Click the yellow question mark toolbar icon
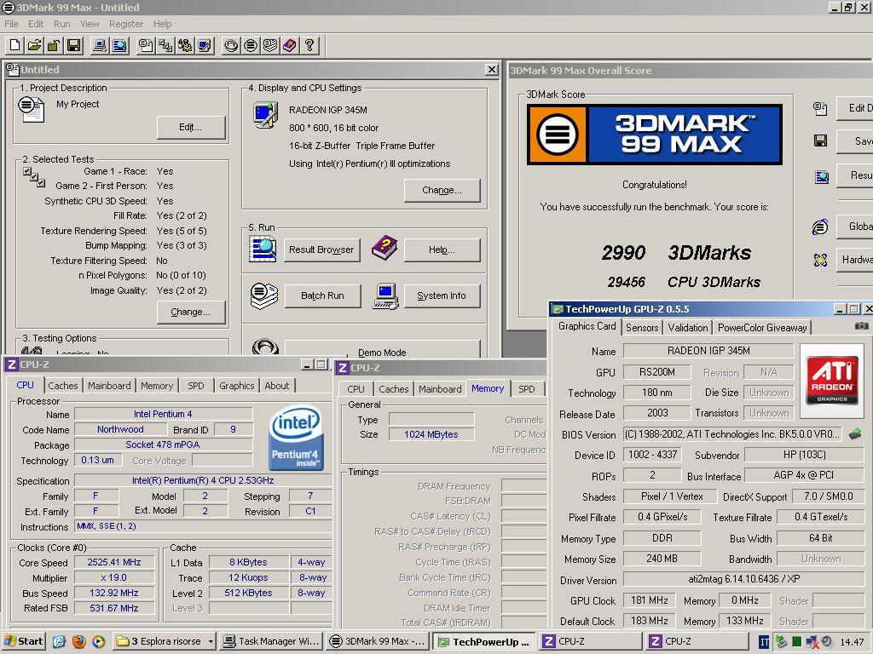Viewport: 873px width, 654px height. pos(309,46)
